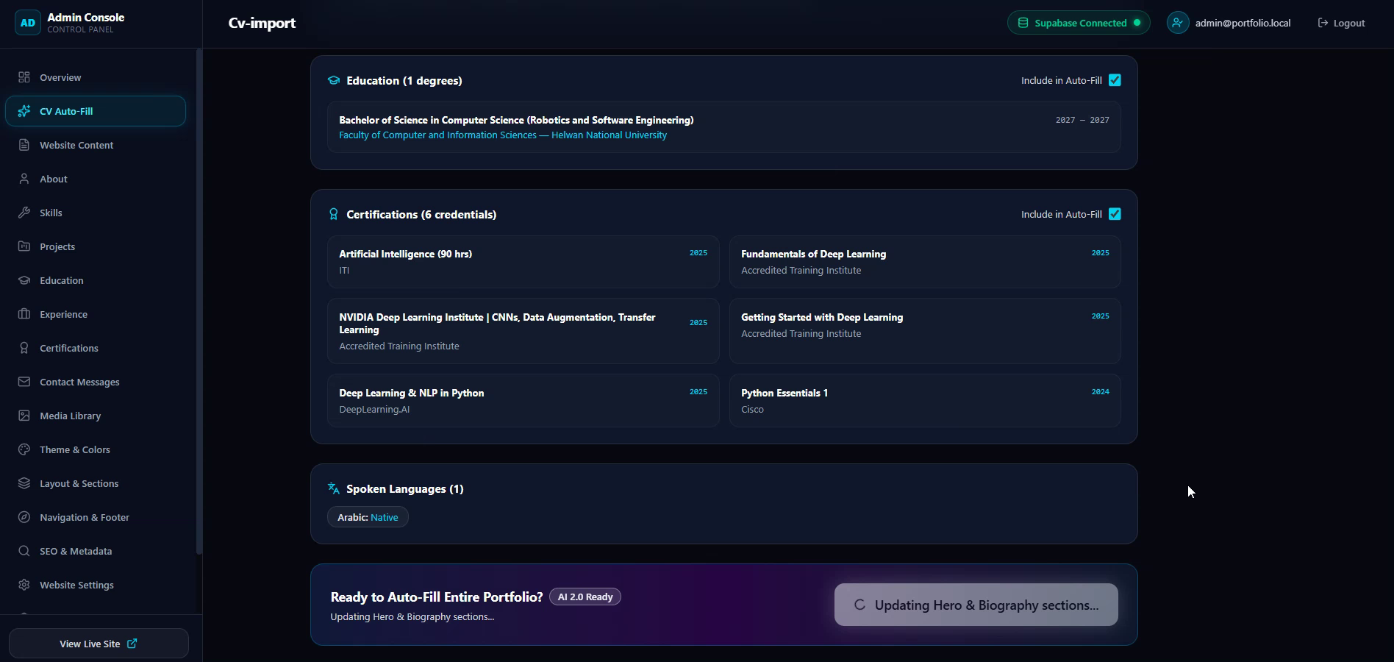Click the Experience briefcase icon
The image size is (1394, 662).
(x=24, y=314)
